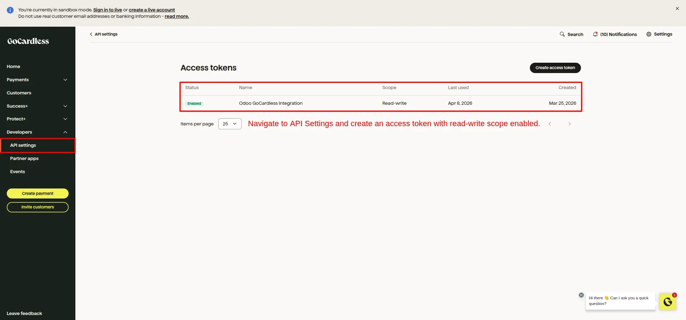Click the Name column header
Screen dimensions: 686x320
245,88
